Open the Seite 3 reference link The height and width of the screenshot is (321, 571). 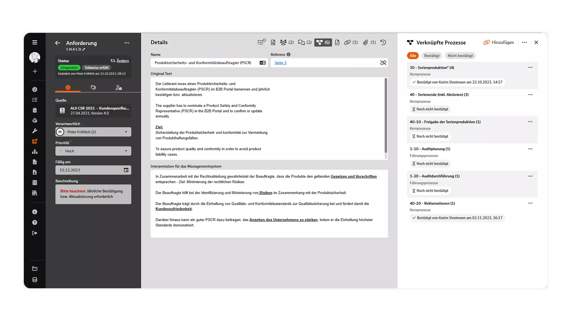(x=280, y=63)
